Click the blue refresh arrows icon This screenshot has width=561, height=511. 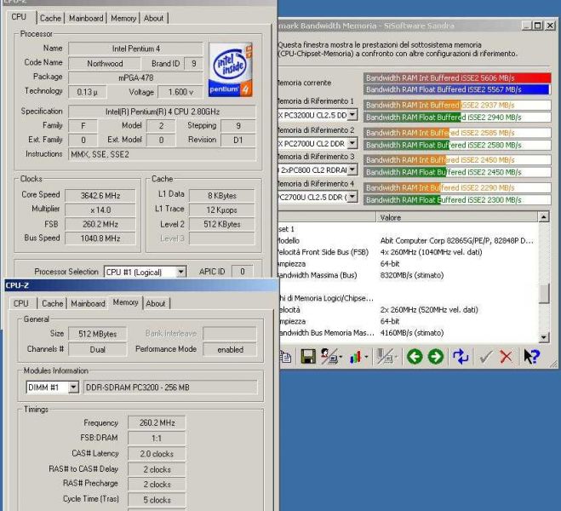click(x=461, y=357)
